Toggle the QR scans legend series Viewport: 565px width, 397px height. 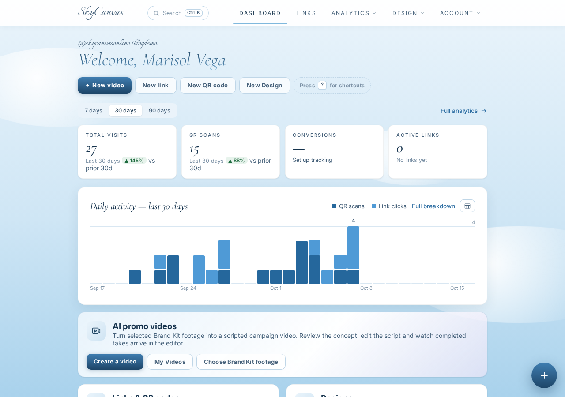tap(348, 206)
